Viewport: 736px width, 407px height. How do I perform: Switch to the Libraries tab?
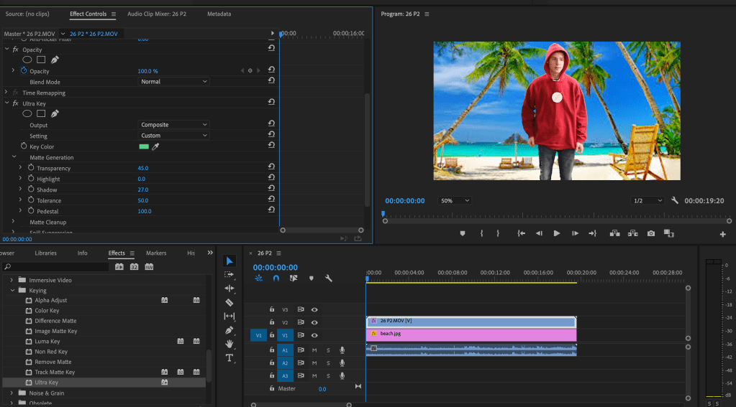tap(45, 253)
